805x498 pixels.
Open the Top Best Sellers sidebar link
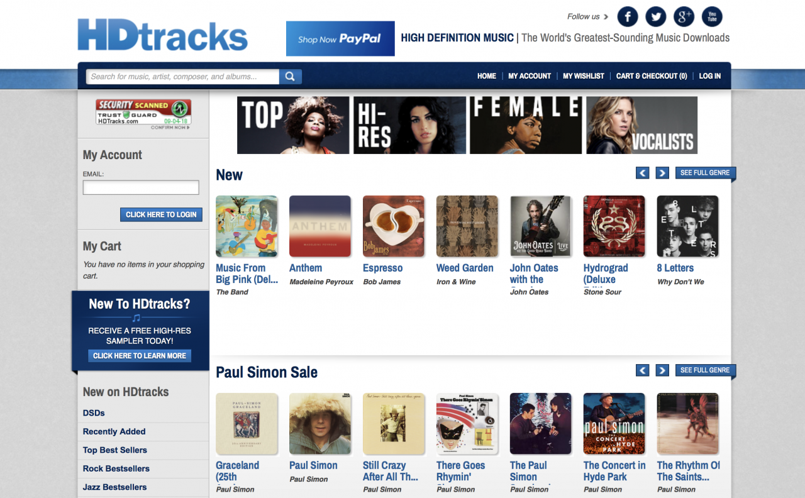115,450
